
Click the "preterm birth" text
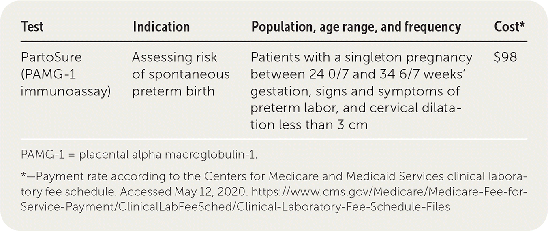point(173,91)
